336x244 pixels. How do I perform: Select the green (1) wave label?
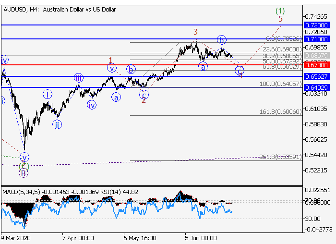click(280, 11)
